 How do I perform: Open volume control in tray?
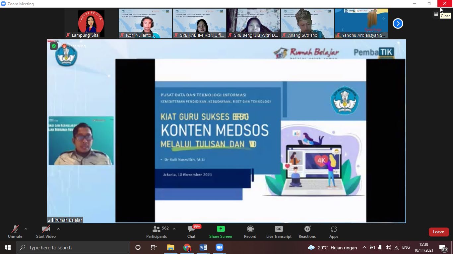click(388, 247)
